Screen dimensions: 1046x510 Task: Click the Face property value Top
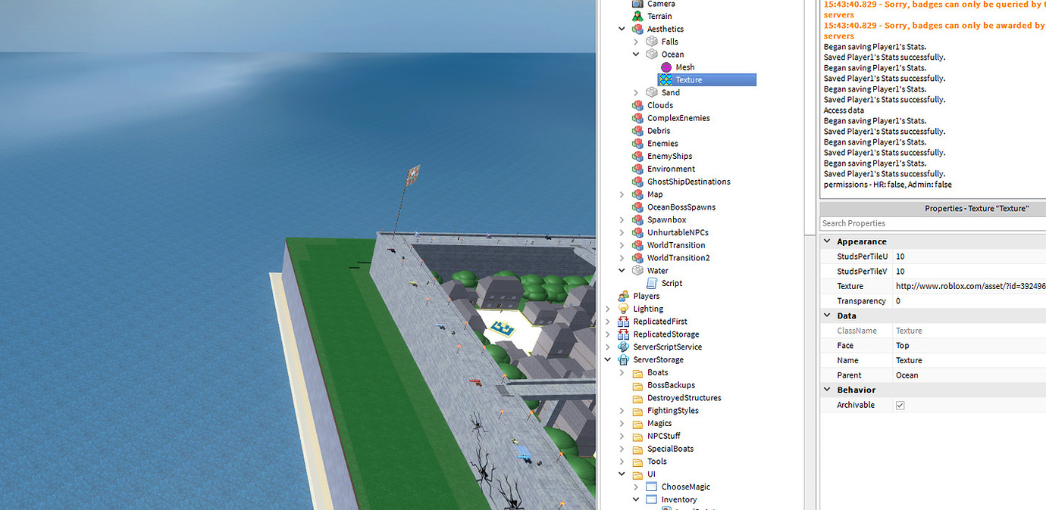click(x=969, y=345)
